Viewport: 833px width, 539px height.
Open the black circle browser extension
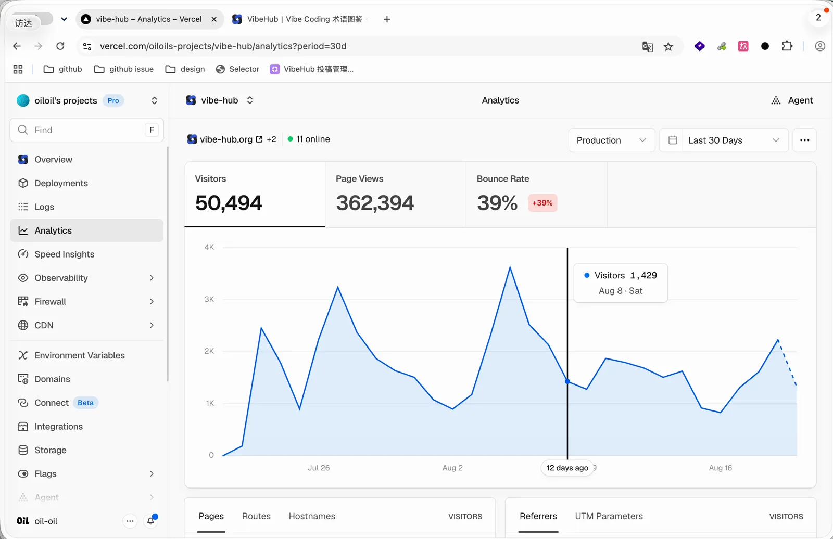[765, 46]
